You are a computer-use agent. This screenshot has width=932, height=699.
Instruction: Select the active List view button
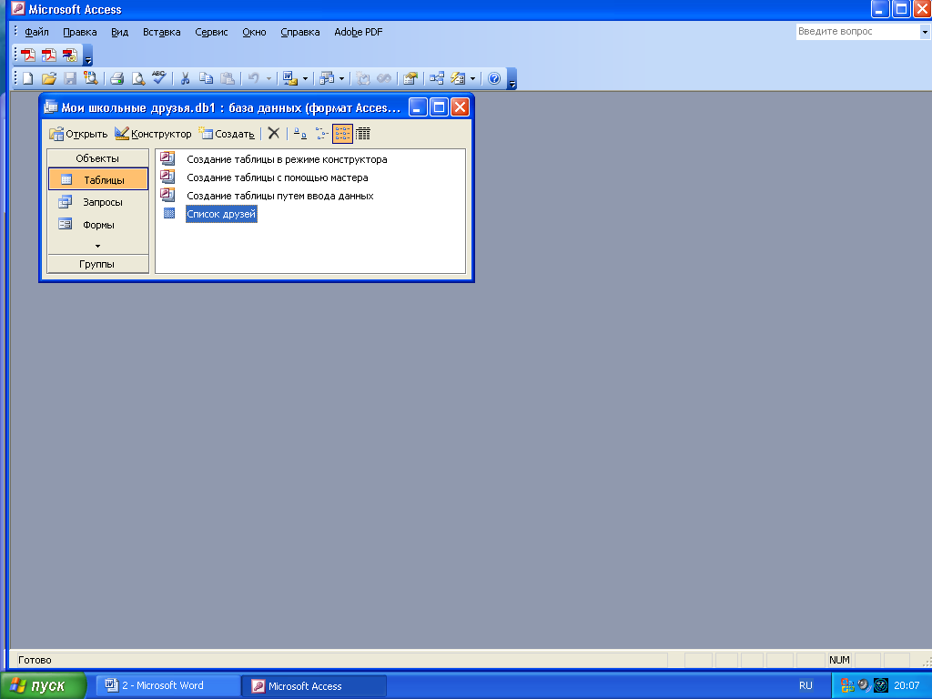click(x=342, y=134)
